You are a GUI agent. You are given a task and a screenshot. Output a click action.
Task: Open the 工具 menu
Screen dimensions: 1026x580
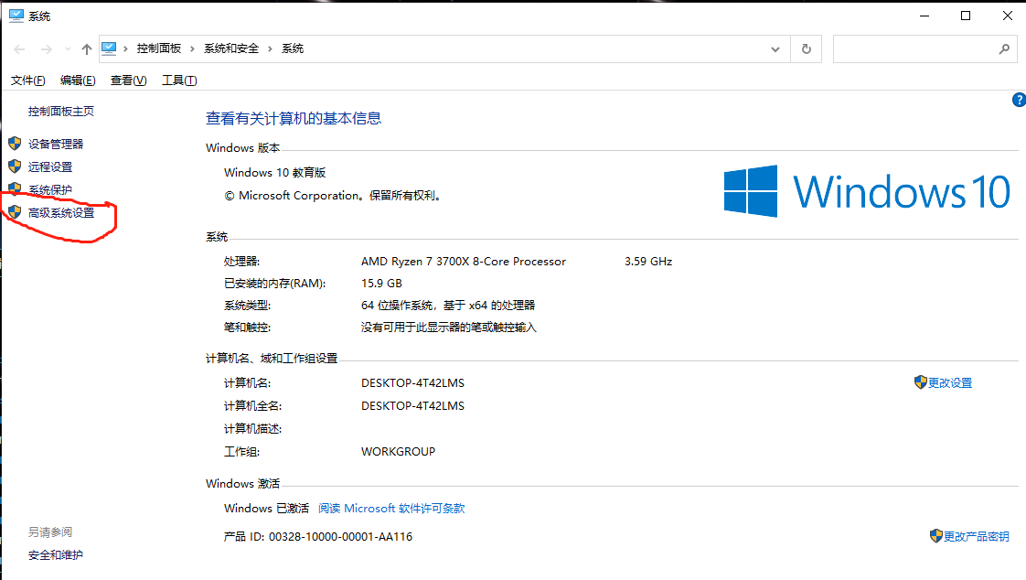[x=178, y=81]
